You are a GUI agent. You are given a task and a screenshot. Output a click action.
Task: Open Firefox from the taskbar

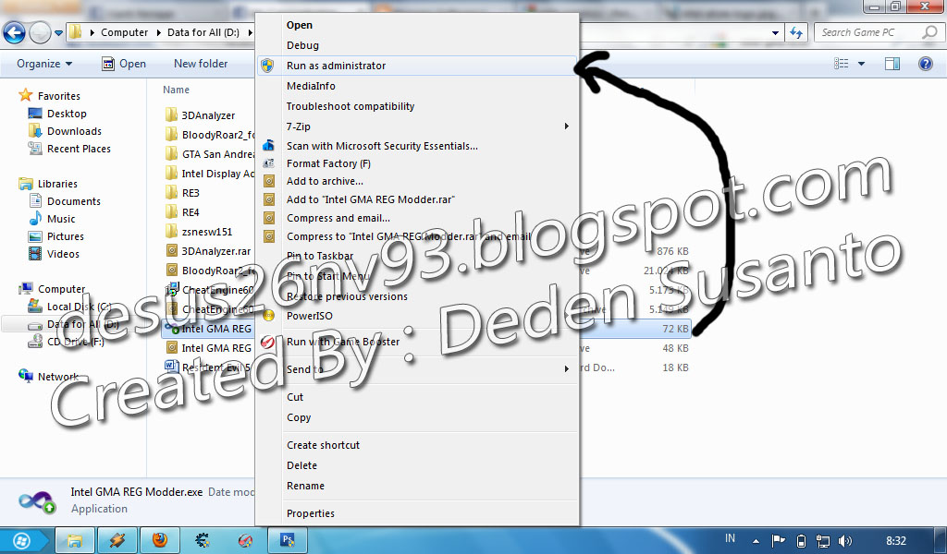click(x=159, y=540)
